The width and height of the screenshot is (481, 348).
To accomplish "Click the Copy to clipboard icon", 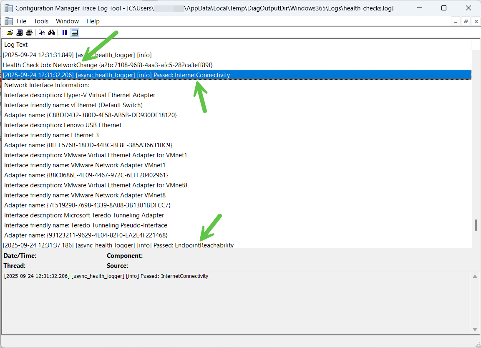I will point(42,33).
